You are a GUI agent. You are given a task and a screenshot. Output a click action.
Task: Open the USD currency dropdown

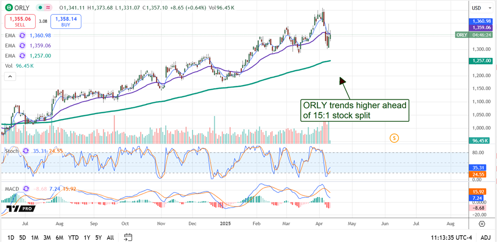482,8
